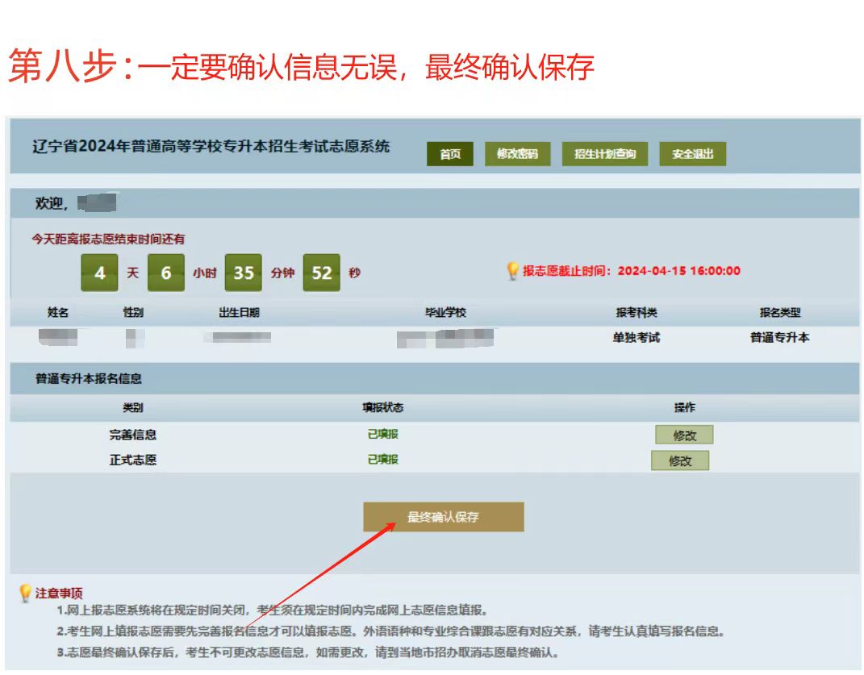
Task: Click the countdown seconds box showing 52
Action: tap(321, 273)
